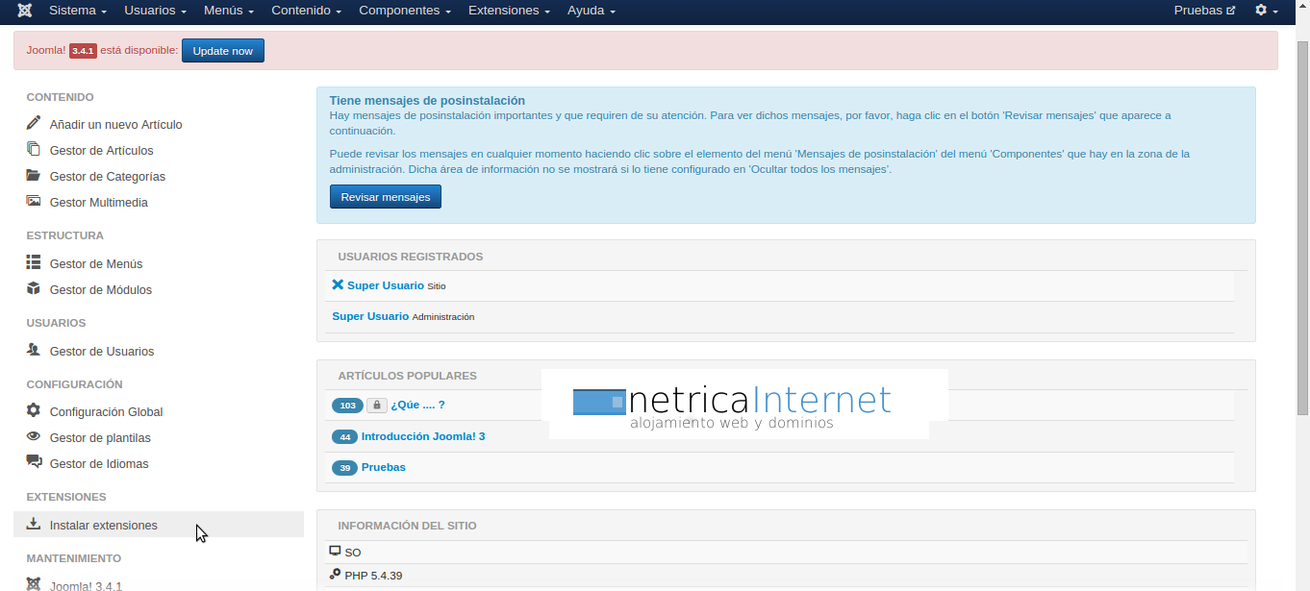This screenshot has height=591, width=1310.
Task: Click lock icon next to ¿Qúe .... ? article
Action: click(377, 406)
